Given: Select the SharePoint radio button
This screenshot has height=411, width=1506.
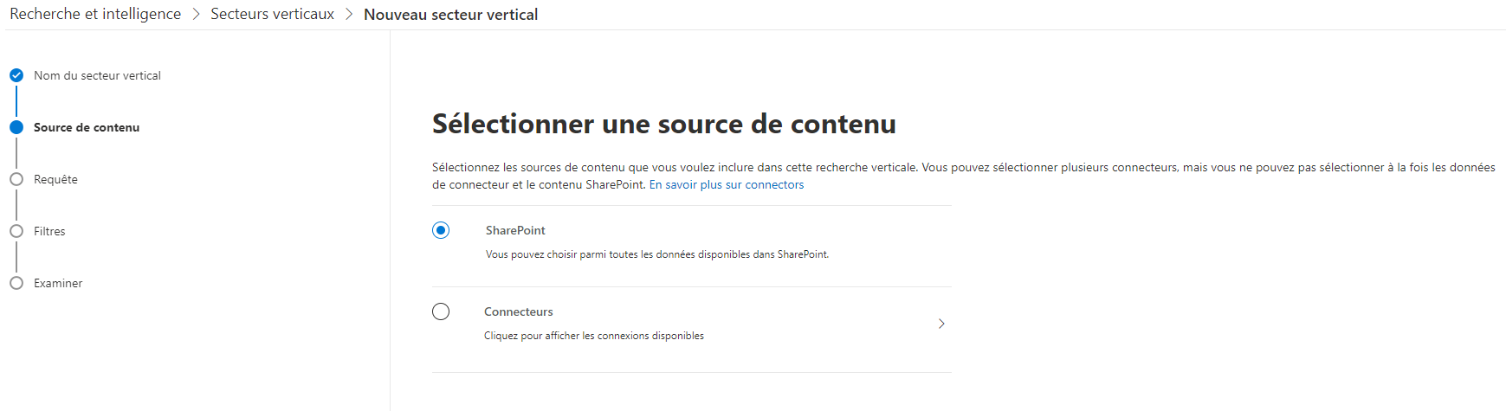Looking at the screenshot, I should [441, 230].
